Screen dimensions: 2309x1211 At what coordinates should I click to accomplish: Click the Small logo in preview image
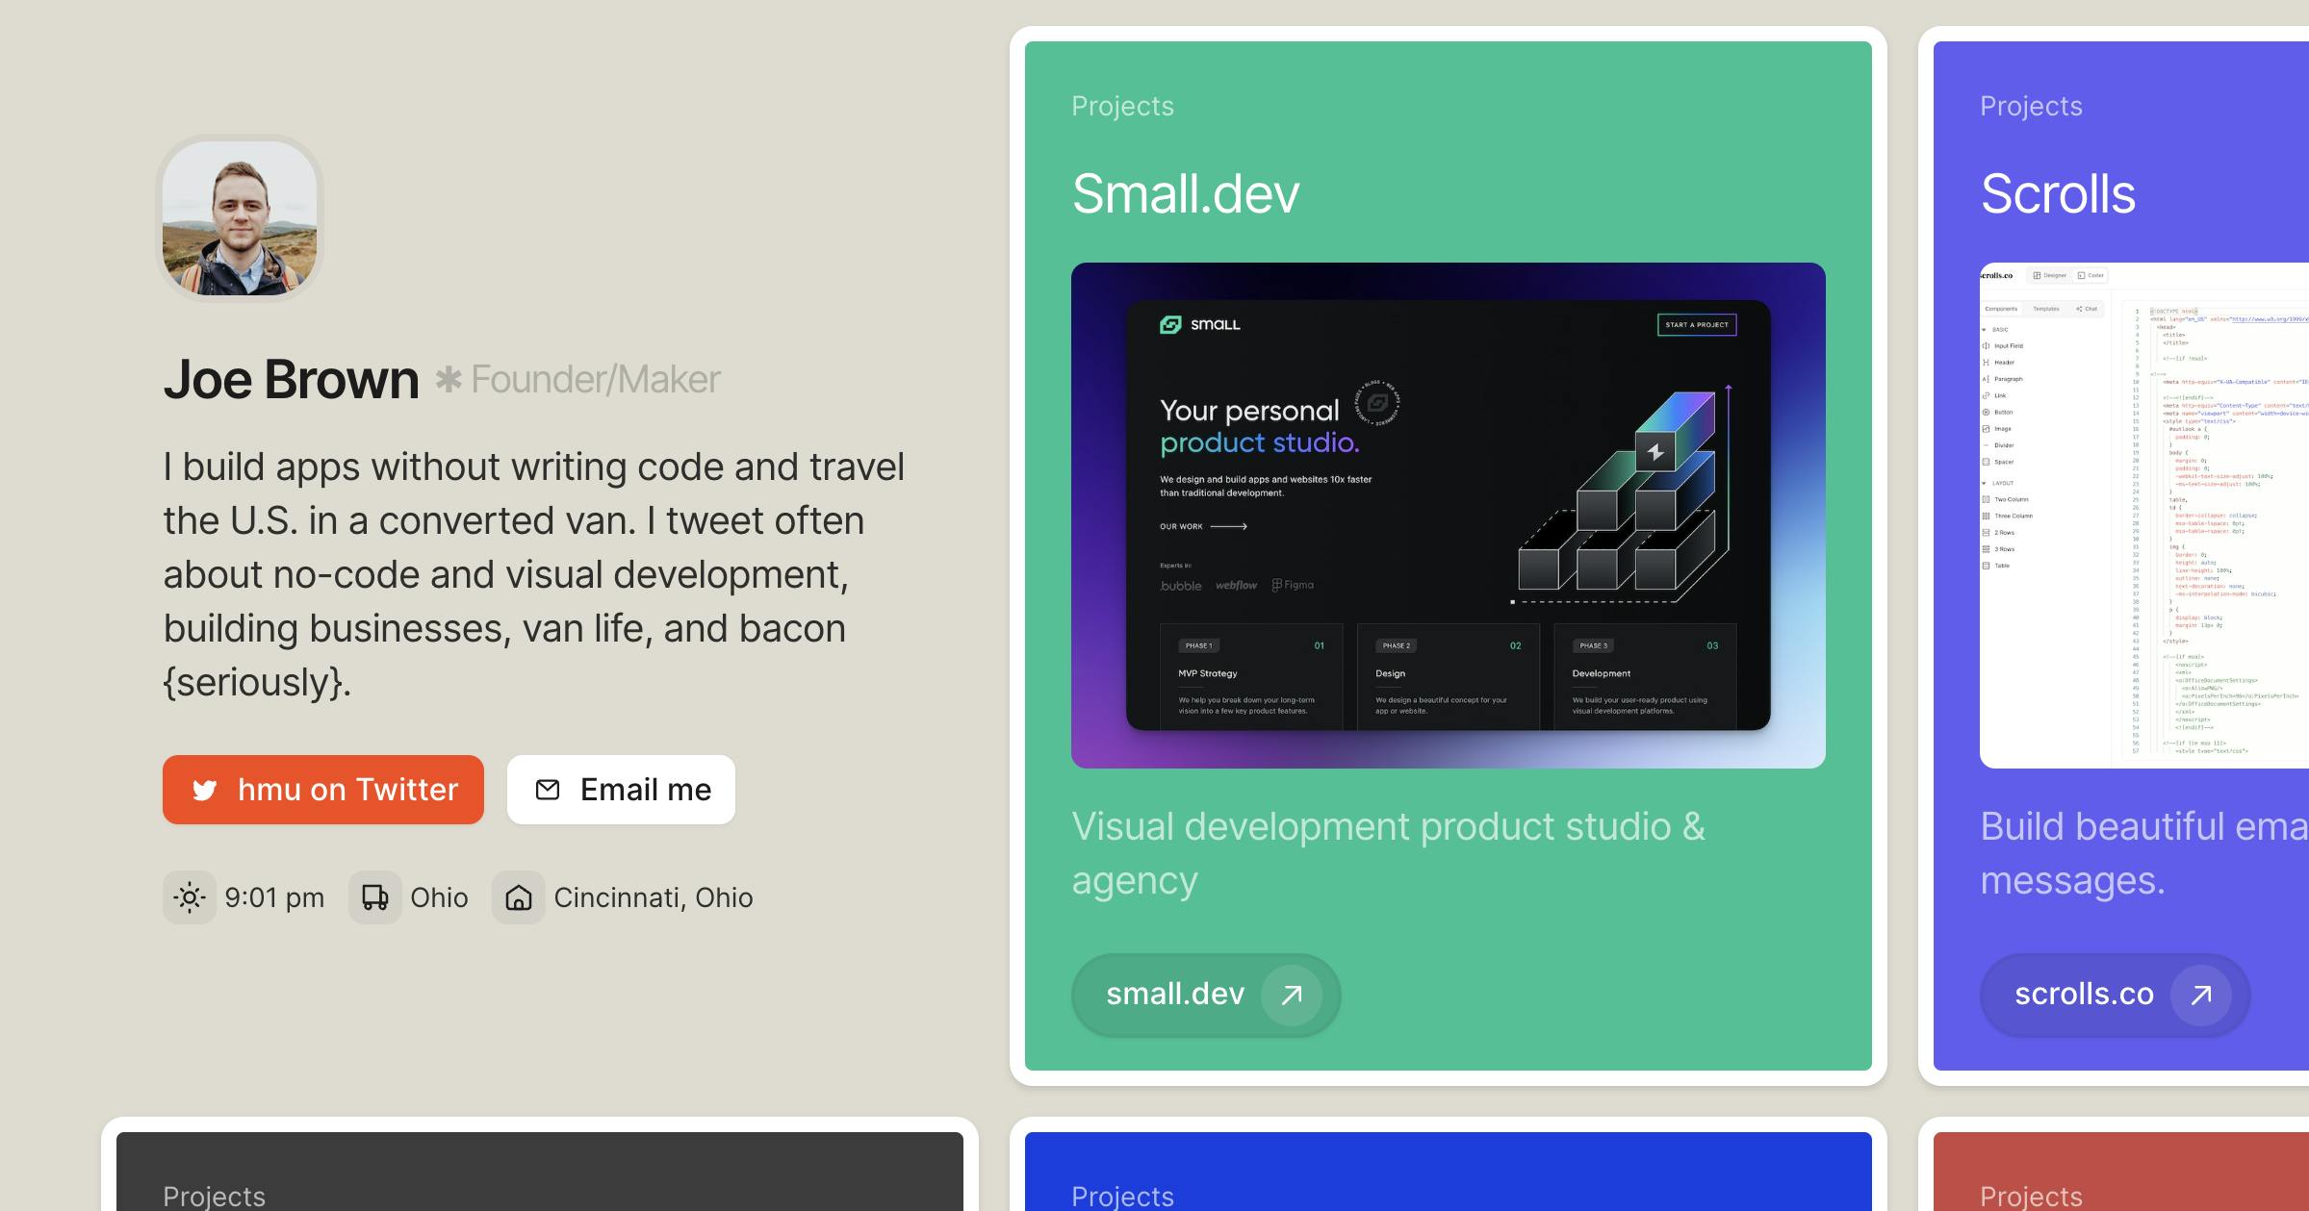click(1200, 325)
